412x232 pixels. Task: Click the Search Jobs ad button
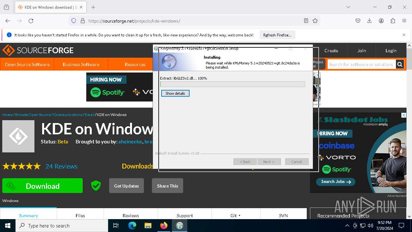(x=336, y=182)
